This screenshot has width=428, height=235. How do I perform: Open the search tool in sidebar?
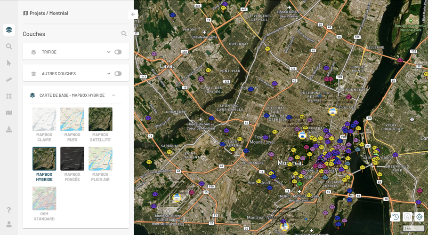(x=9, y=47)
